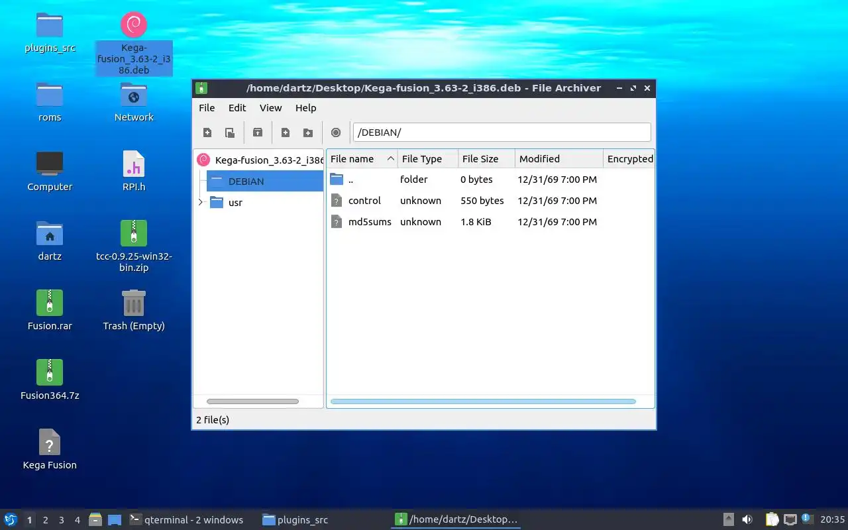Open the File menu
Viewport: 848px width, 530px height.
(207, 108)
